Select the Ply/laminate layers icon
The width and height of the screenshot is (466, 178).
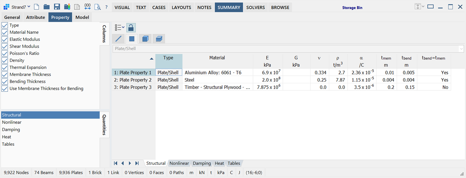pyautogui.click(x=158, y=38)
